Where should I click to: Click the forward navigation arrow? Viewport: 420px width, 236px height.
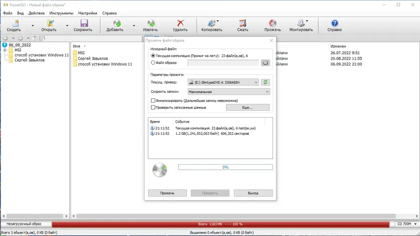(x=20, y=38)
